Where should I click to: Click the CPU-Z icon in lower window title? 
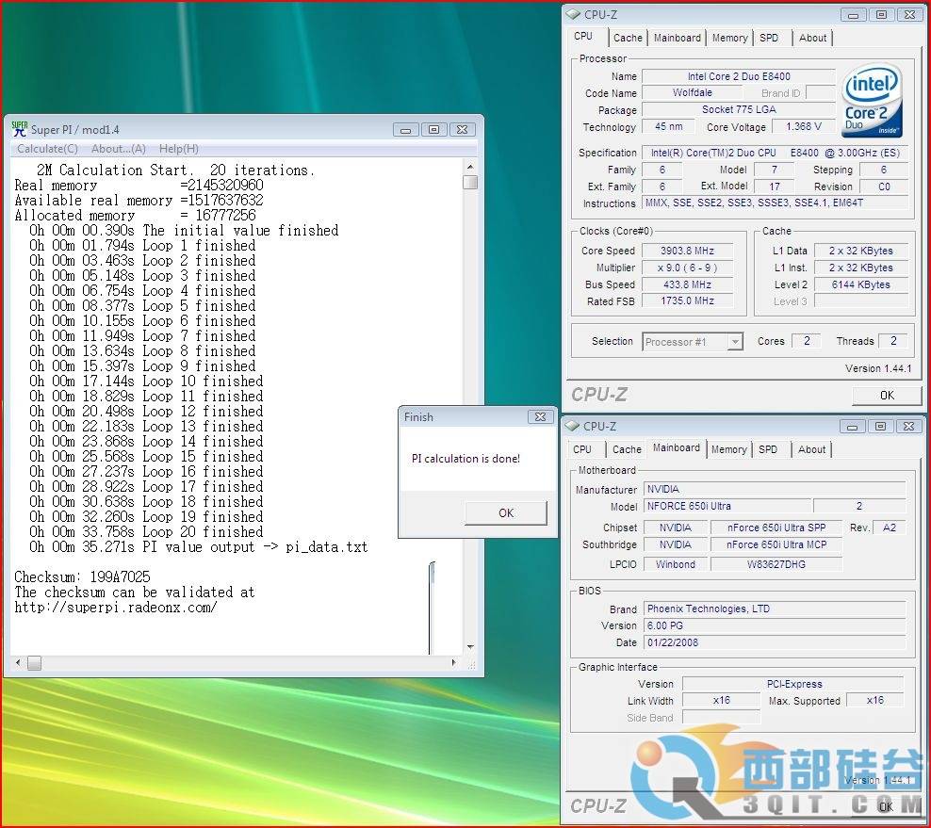point(572,426)
